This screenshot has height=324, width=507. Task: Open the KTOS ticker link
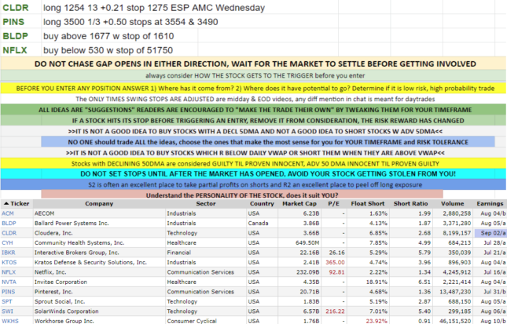[9, 262]
